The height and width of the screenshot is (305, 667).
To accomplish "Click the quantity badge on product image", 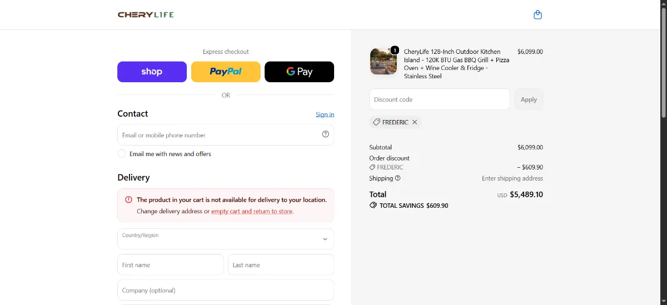I will tap(395, 50).
